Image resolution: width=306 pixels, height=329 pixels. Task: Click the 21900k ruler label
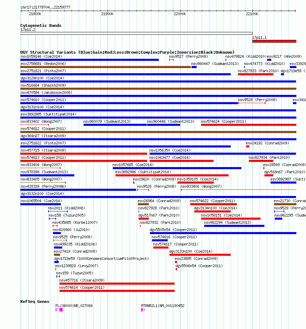107,14
